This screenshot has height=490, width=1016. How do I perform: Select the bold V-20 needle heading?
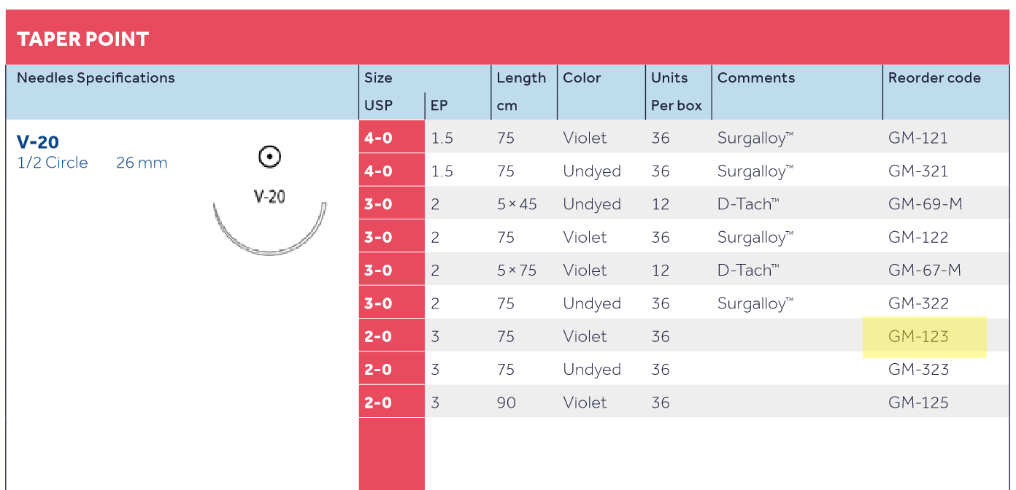click(x=38, y=142)
